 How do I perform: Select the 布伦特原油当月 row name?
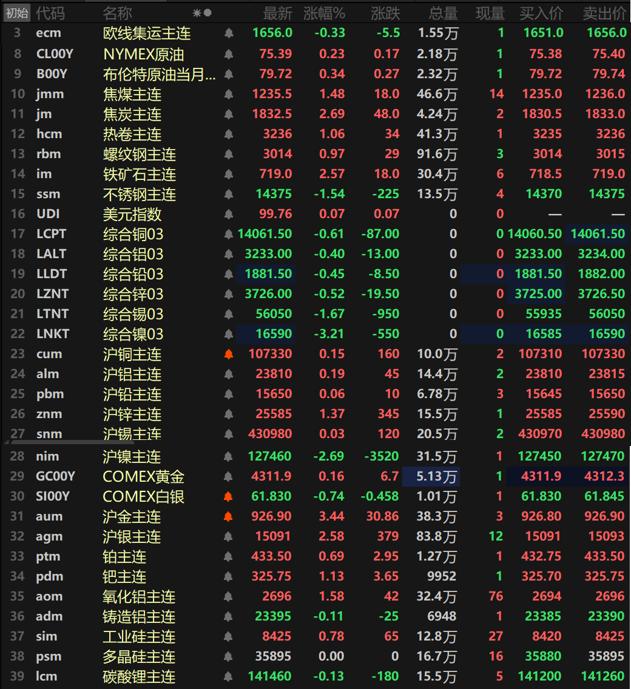pos(160,74)
